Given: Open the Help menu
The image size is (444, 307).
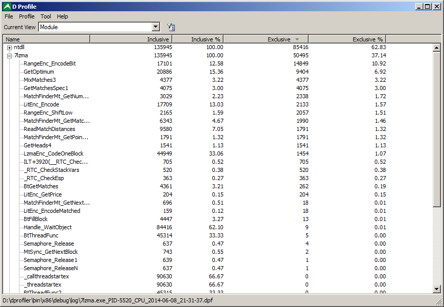Looking at the screenshot, I should [63, 16].
